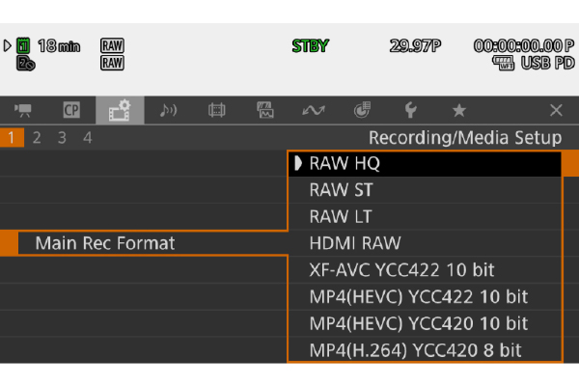Open the film-strip video setup icon
This screenshot has height=386, width=579.
coord(217,111)
